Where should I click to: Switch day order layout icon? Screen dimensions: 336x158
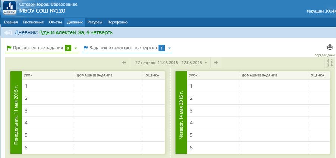330,63
